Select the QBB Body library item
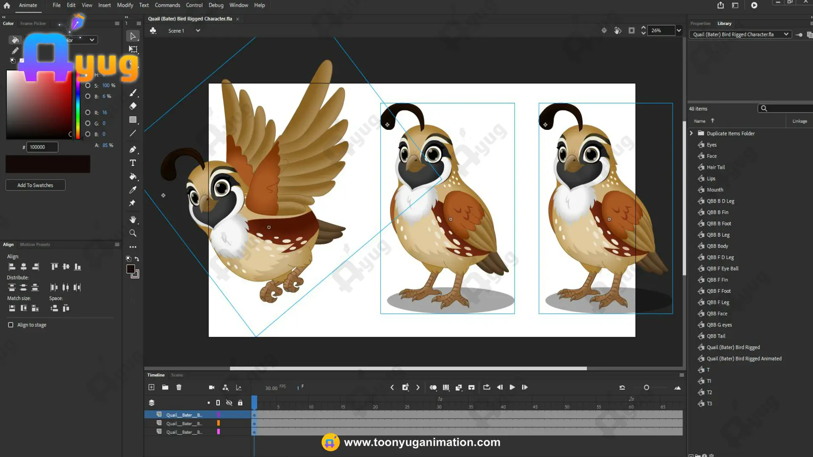 717,246
